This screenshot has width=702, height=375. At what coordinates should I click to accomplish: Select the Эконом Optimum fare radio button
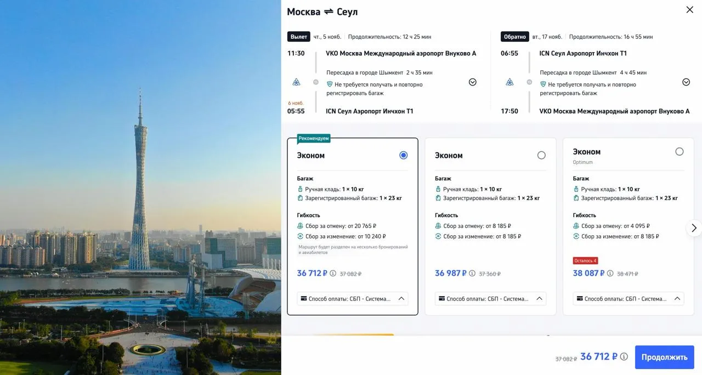[x=680, y=151]
